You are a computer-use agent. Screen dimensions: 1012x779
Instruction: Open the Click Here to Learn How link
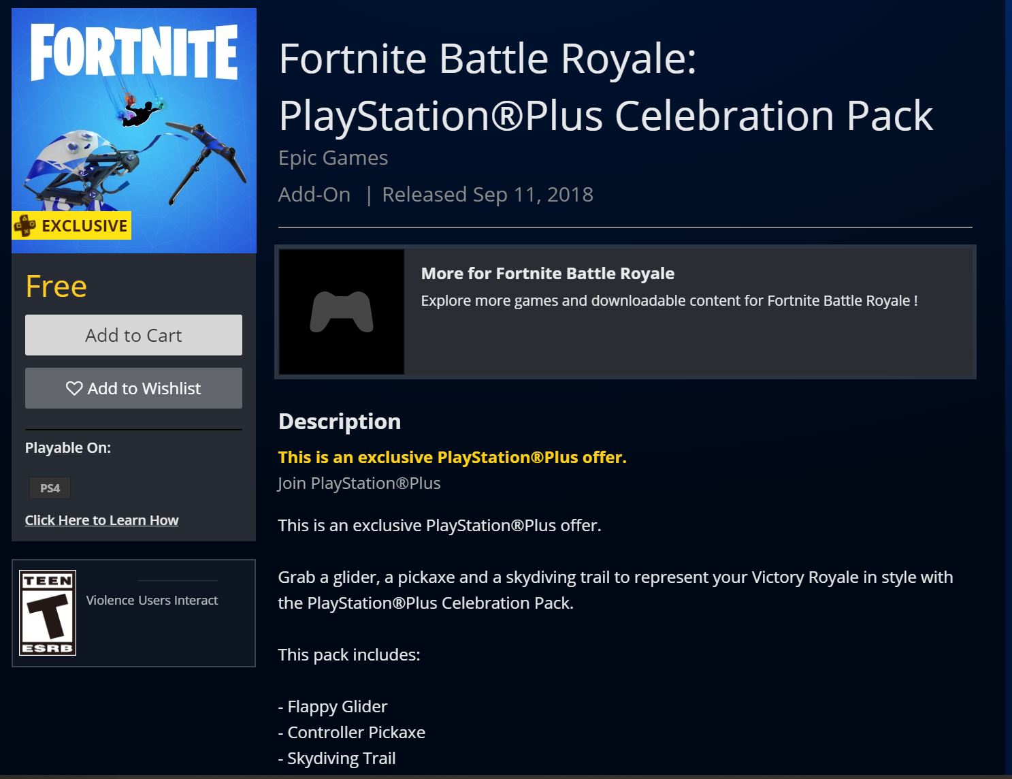tap(101, 520)
